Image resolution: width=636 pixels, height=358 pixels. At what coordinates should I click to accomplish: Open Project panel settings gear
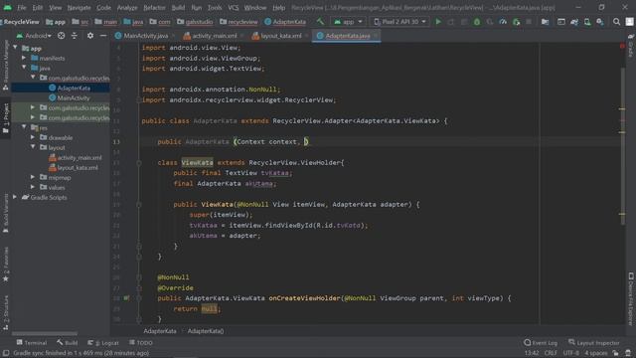click(90, 36)
